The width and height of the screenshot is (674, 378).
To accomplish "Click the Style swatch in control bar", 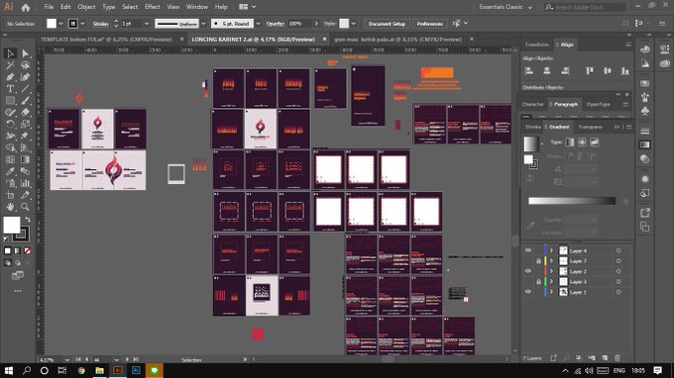I will [x=344, y=24].
